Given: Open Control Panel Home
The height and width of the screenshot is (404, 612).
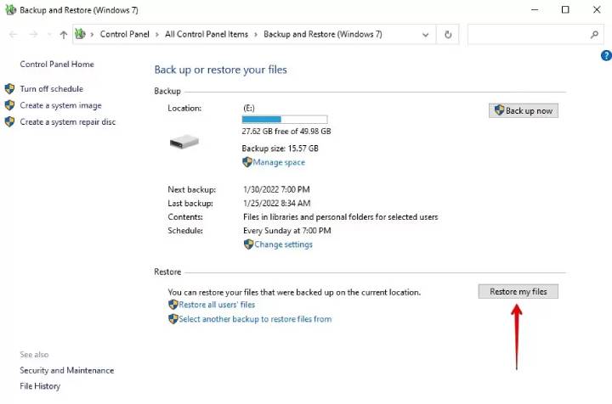Looking at the screenshot, I should (57, 65).
